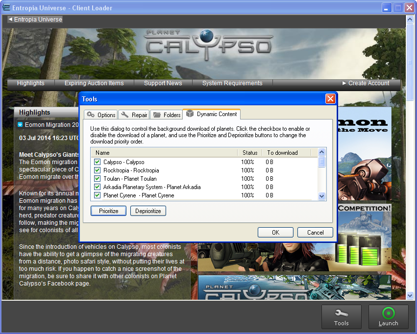Select the Repair wrench icon

coord(125,115)
